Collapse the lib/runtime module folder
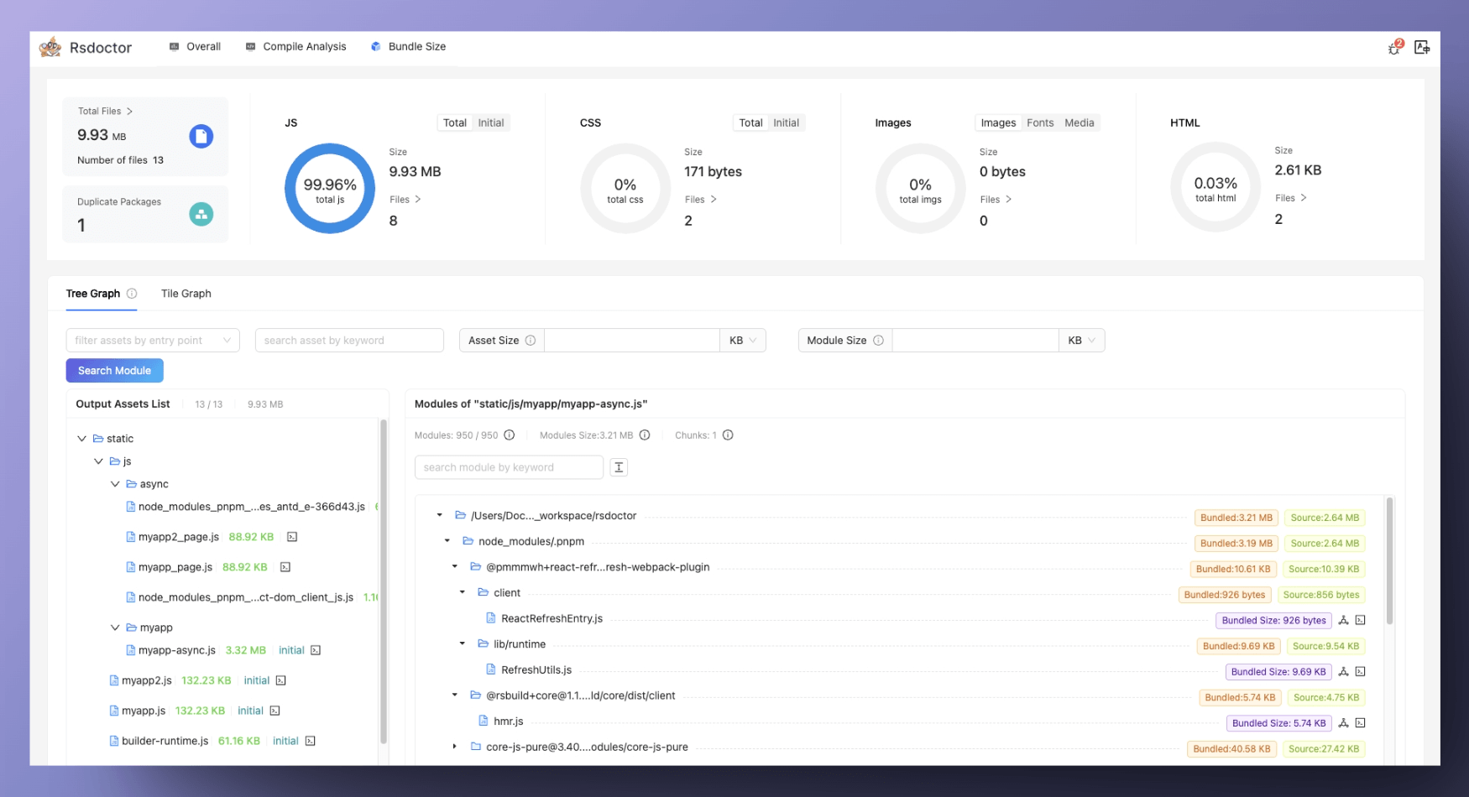The width and height of the screenshot is (1469, 797). coord(462,643)
